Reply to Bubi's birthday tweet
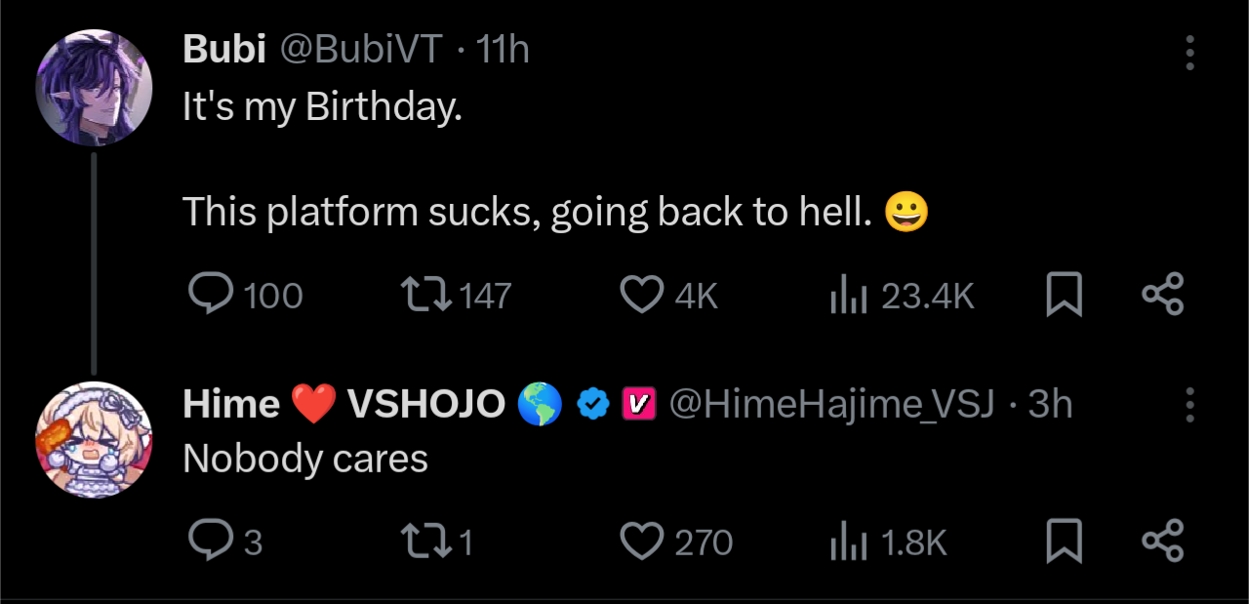 coord(210,294)
